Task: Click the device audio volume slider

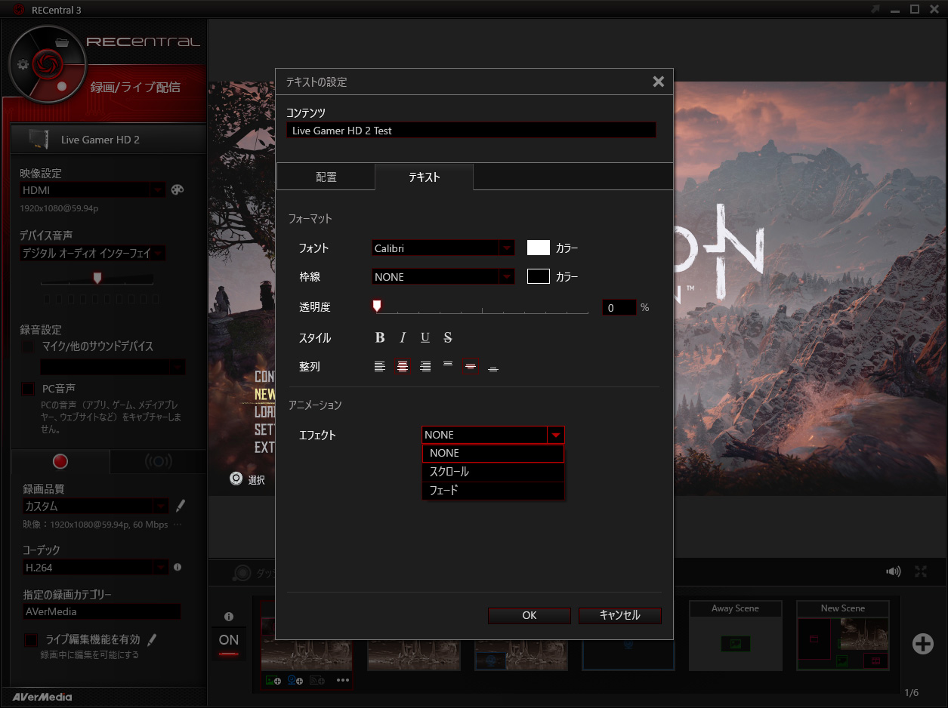Action: pyautogui.click(x=97, y=279)
